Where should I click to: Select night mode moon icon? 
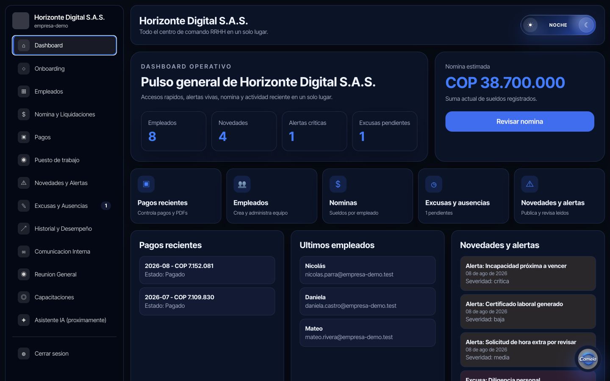pos(586,25)
